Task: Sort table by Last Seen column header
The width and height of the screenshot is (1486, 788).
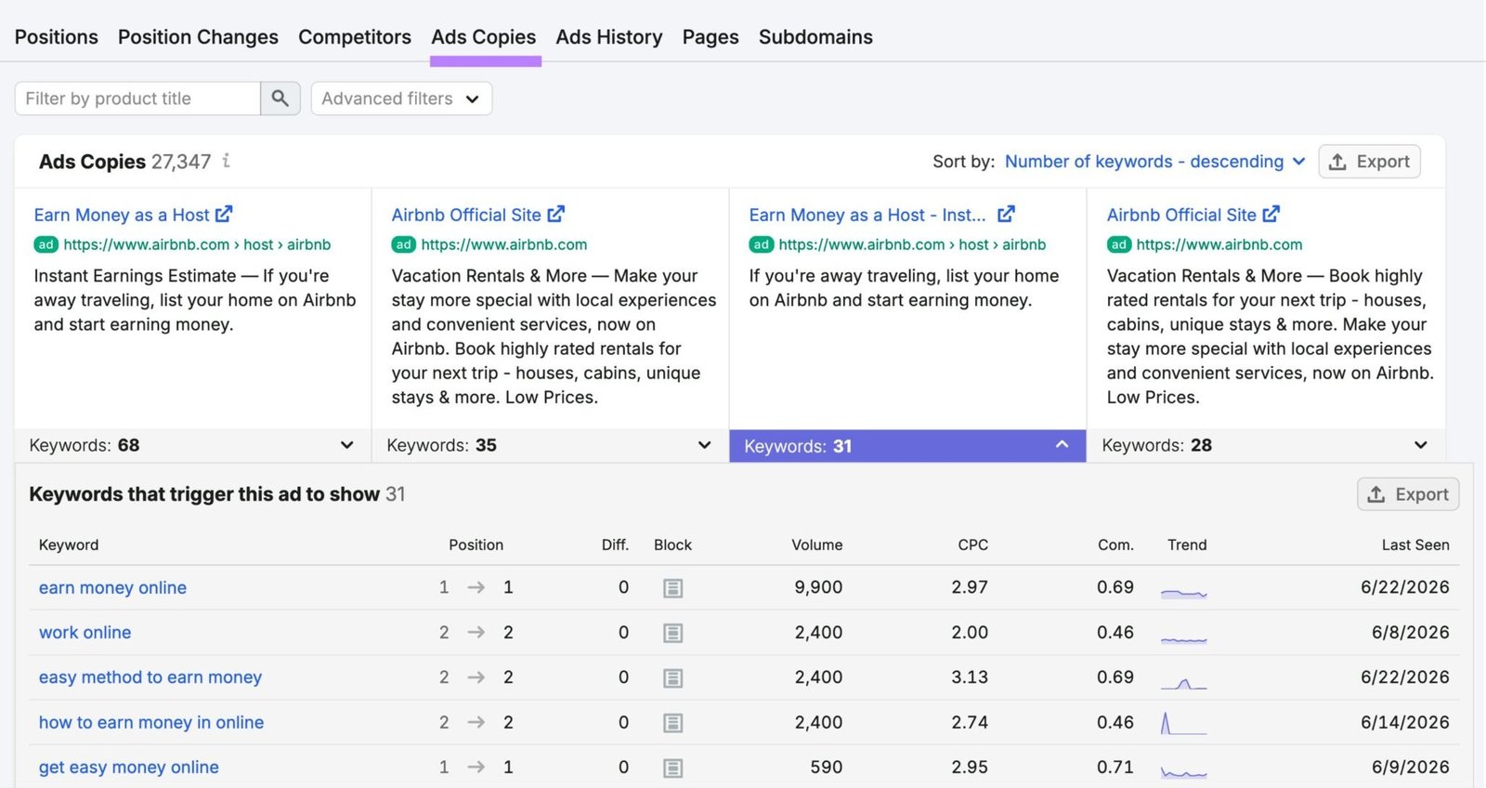Action: 1415,545
